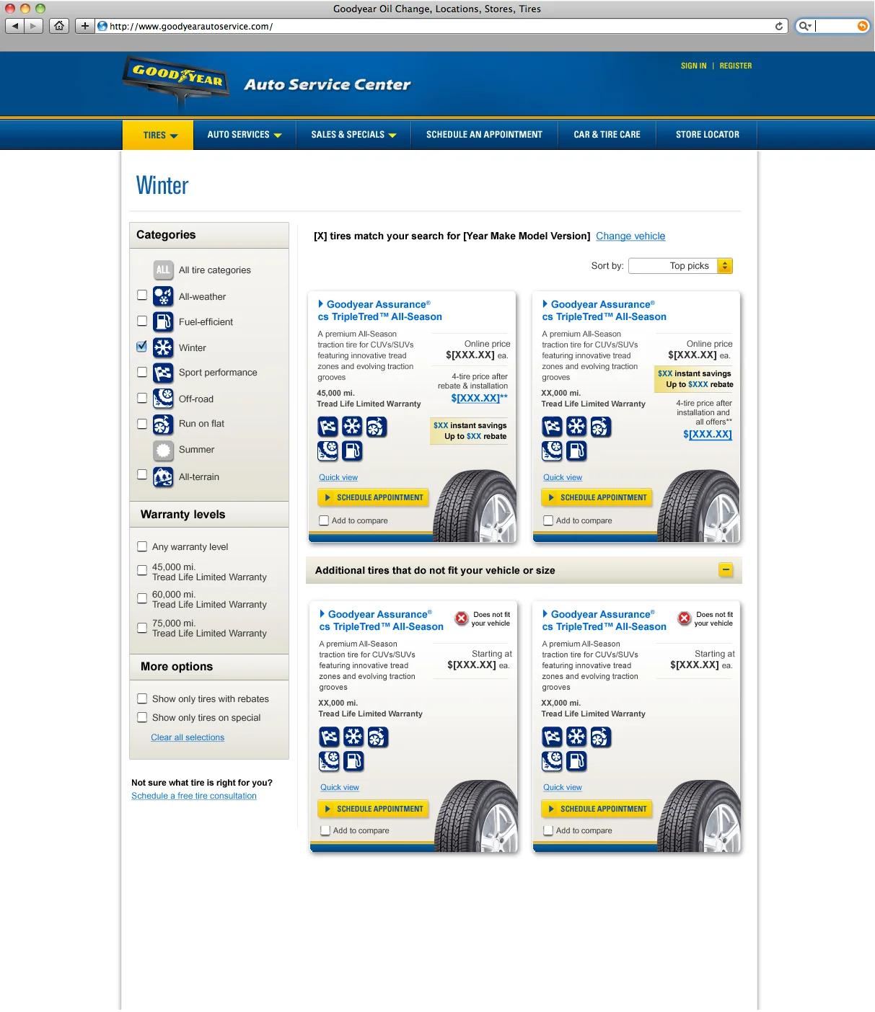Click the sport flag icon on first tire card
Viewport: 875px width, 1012px height.
[x=328, y=427]
